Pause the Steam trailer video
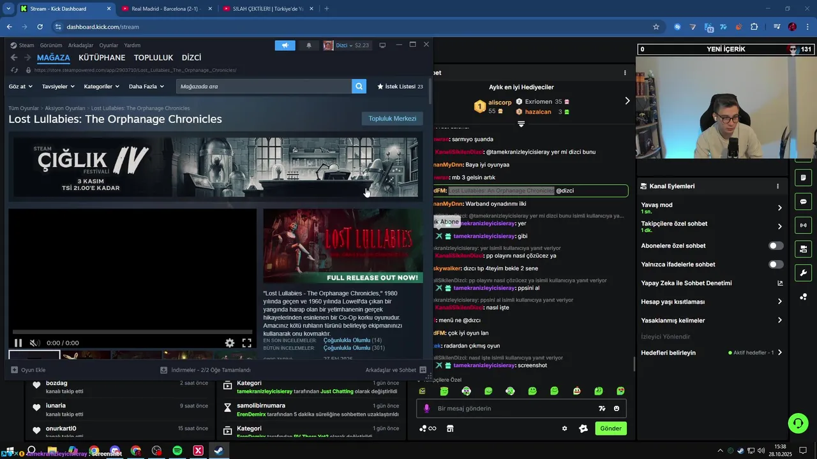 point(19,343)
